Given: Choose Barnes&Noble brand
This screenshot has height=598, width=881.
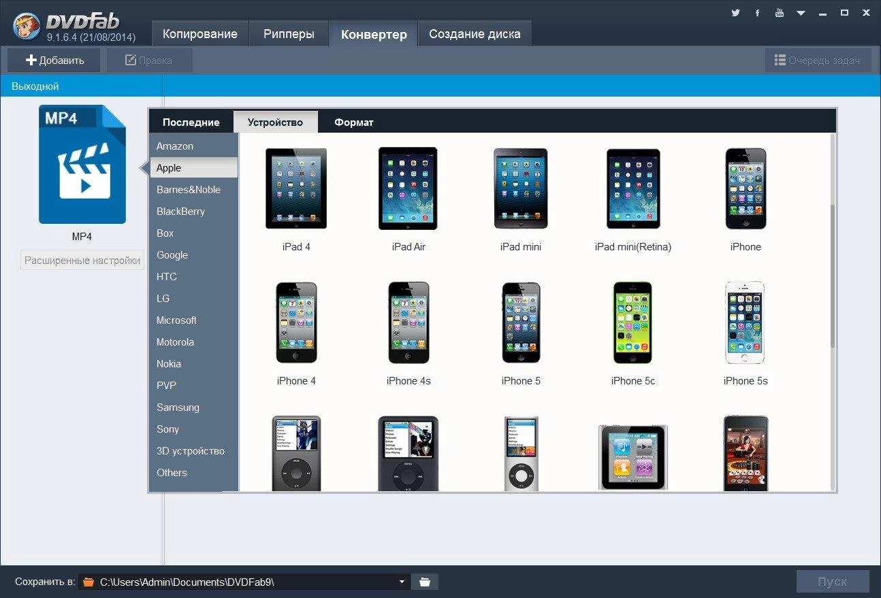Looking at the screenshot, I should [x=194, y=190].
